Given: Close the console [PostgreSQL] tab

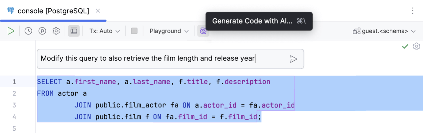Looking at the screenshot, I should (x=98, y=11).
